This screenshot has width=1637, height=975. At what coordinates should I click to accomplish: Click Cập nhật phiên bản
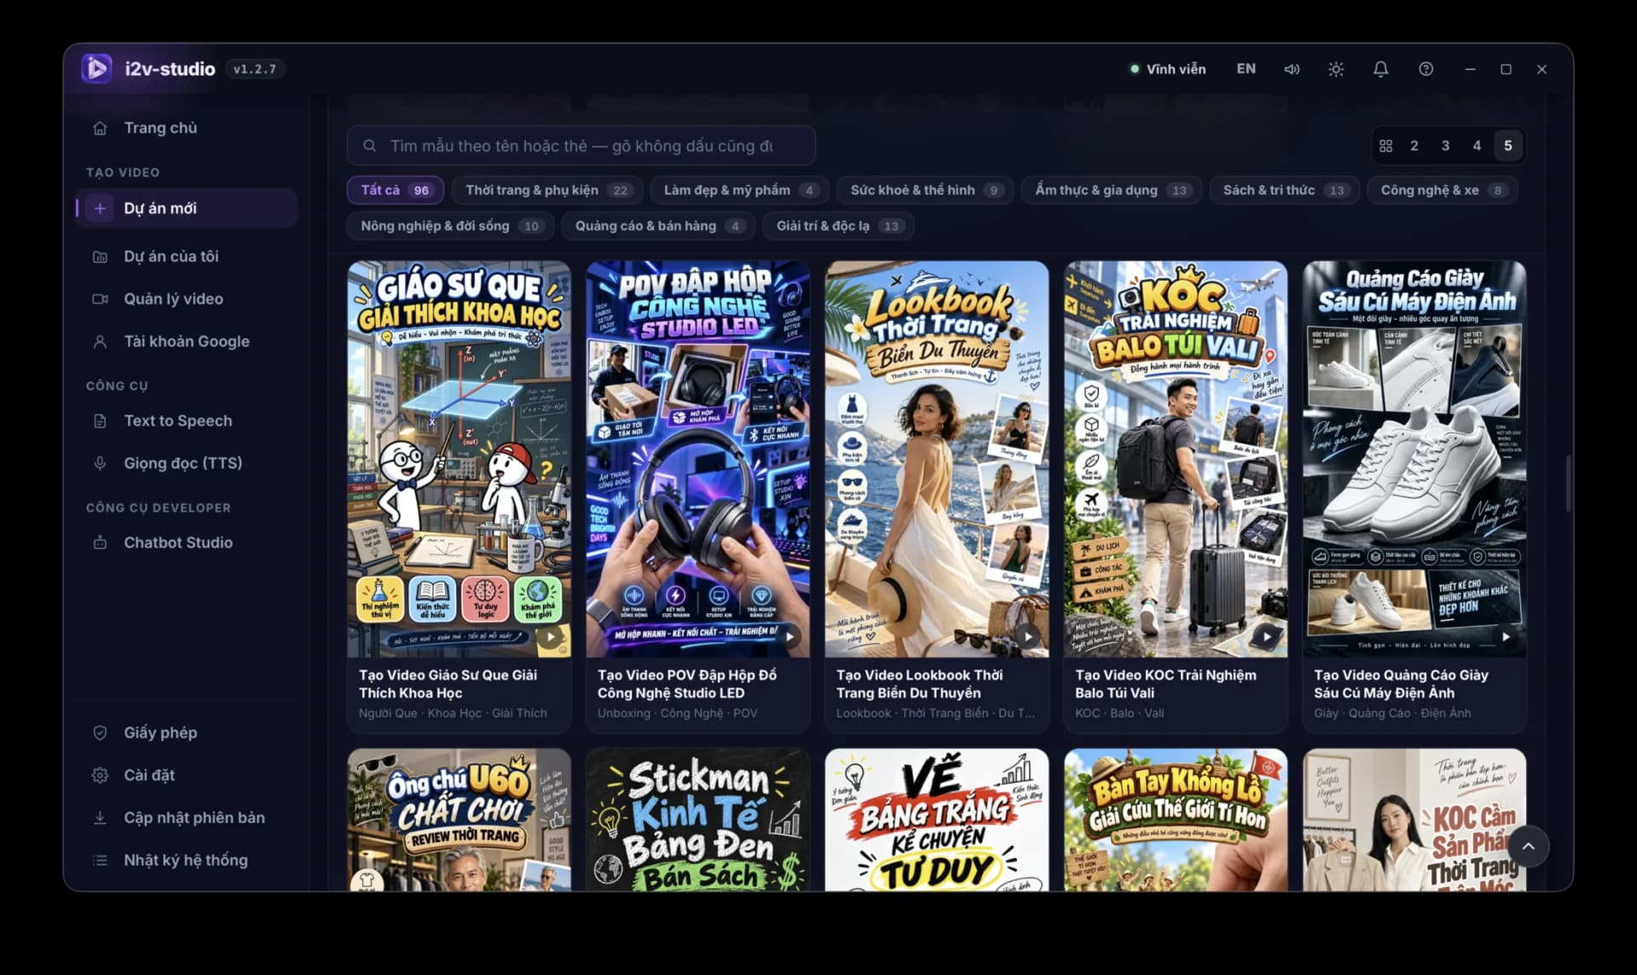coord(186,818)
